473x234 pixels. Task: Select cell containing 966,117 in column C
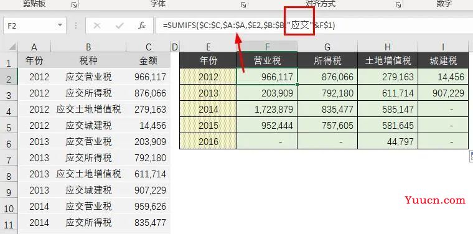coord(148,77)
